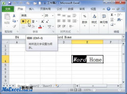Click the Select All corner button

click(x=5, y=42)
